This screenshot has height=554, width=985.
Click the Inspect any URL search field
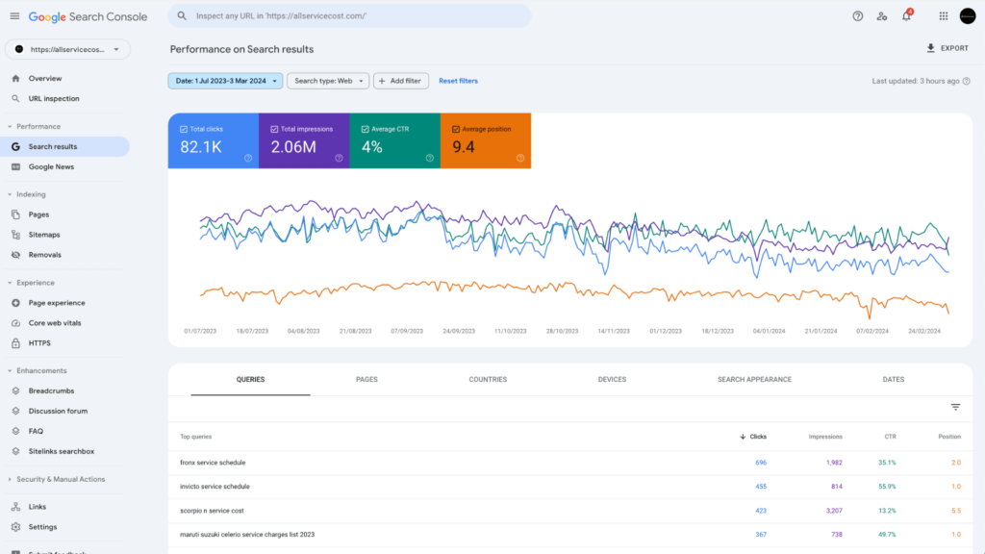349,16
